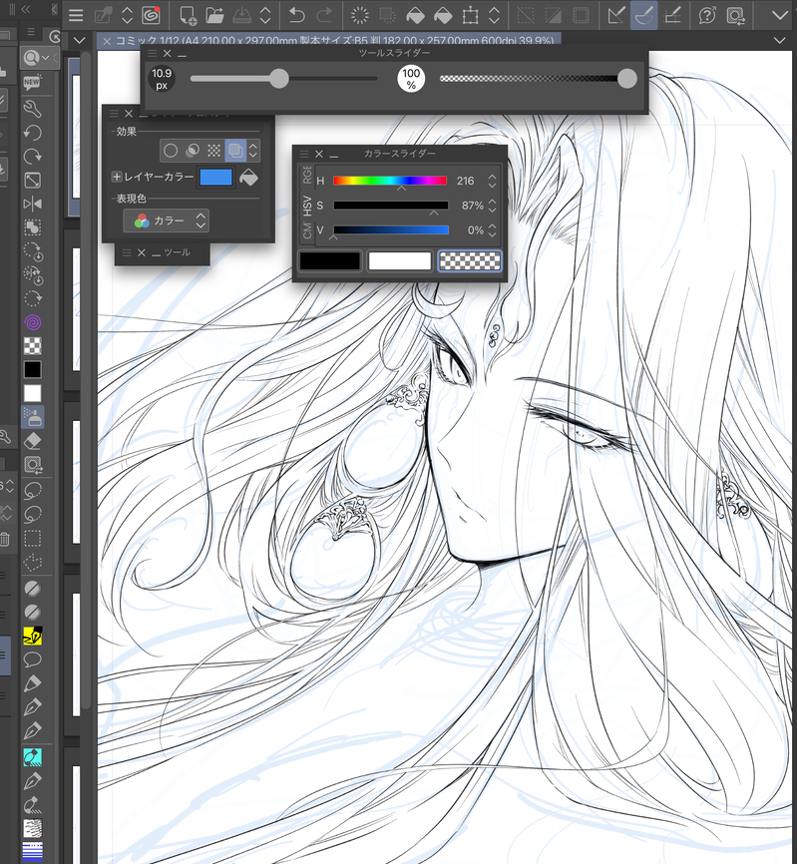The height and width of the screenshot is (864, 797).
Task: Click the Clear (dotted circle) icon
Action: pos(360,15)
